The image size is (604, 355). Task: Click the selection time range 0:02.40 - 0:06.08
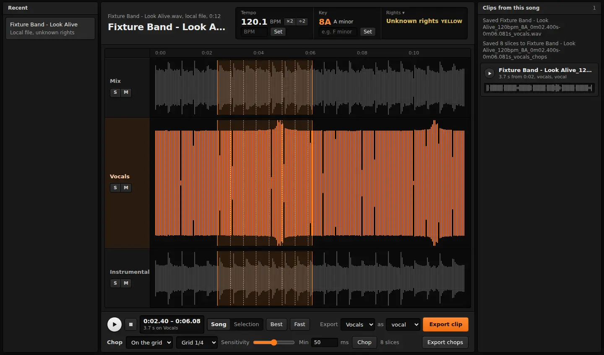(x=172, y=321)
